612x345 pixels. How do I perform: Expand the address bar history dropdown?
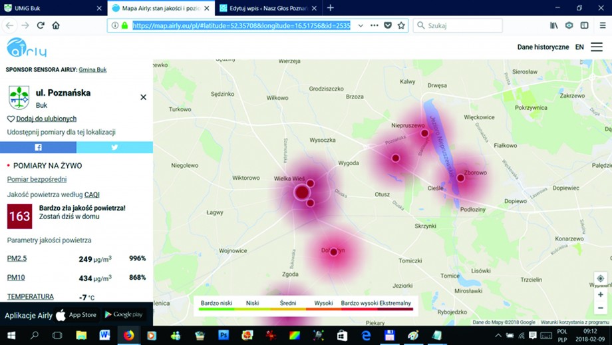pyautogui.click(x=361, y=25)
